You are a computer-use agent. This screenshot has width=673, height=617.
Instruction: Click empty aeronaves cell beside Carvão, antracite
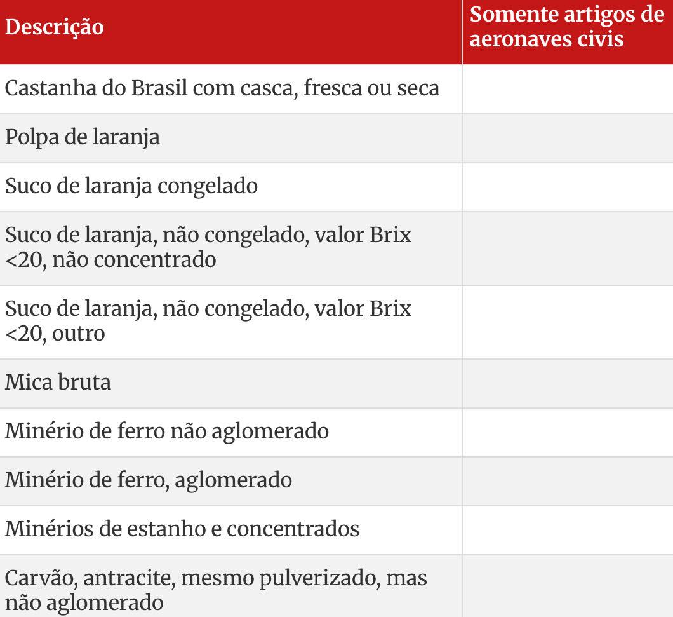click(x=567, y=587)
